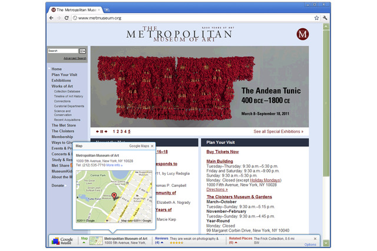Click the red Met 'M' logo
The width and height of the screenshot is (377, 251).
point(302,34)
